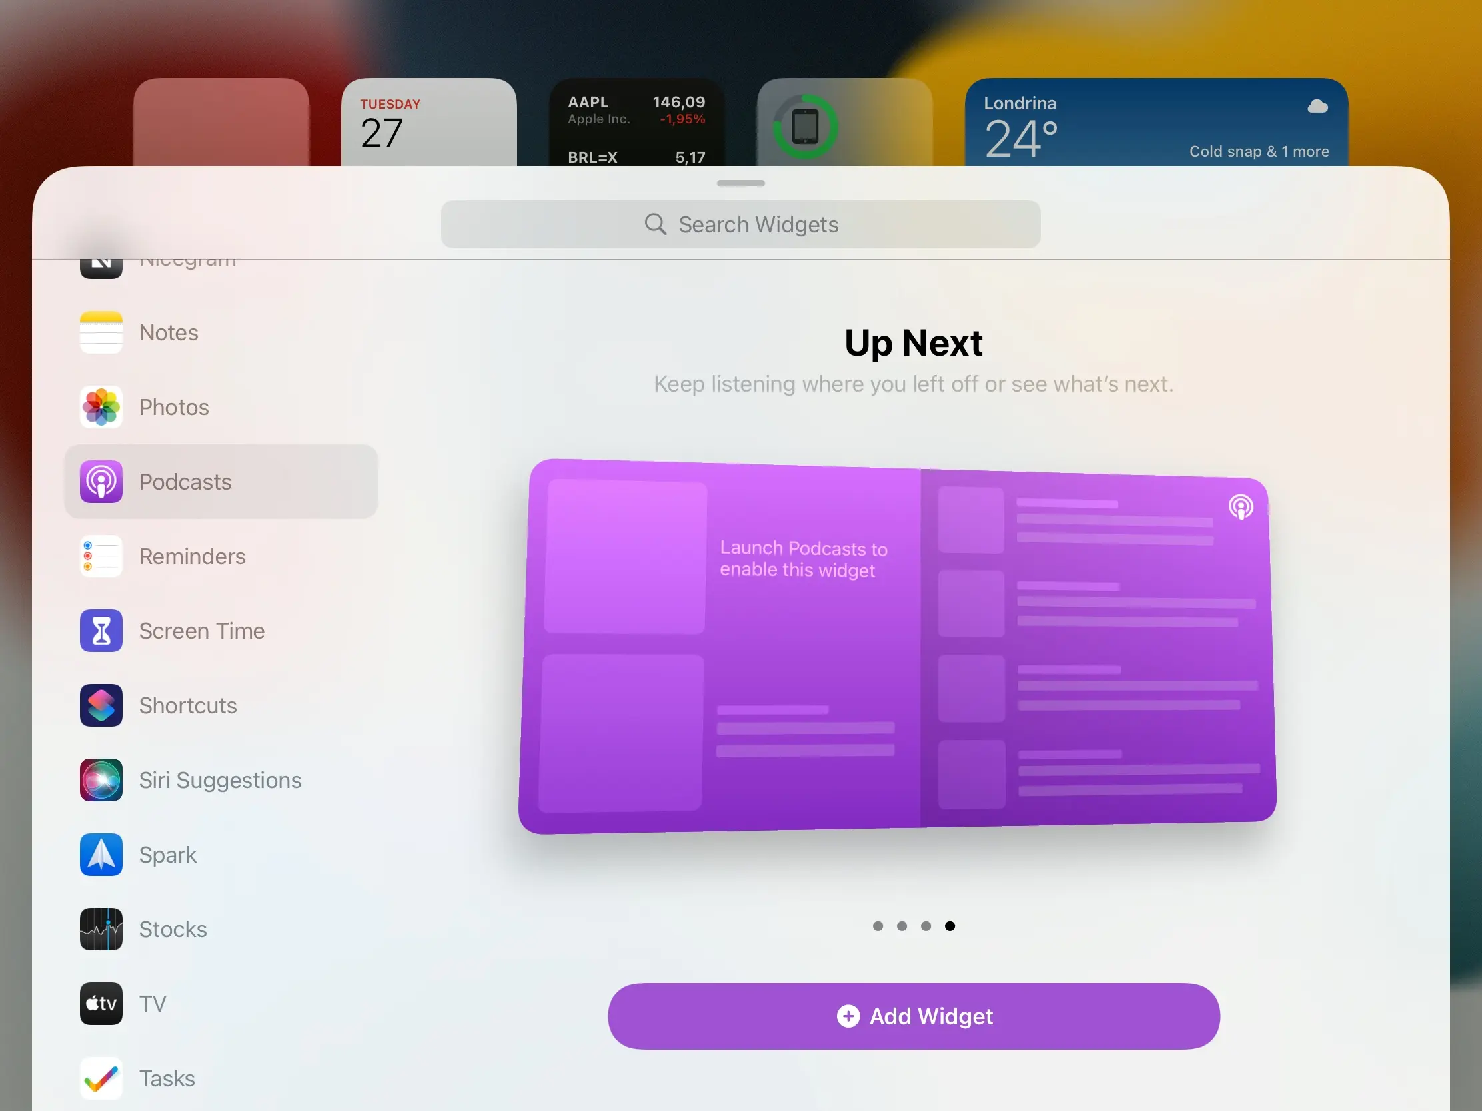Select the Tasks app widget
Viewport: 1482px width, 1111px height.
coord(222,1078)
